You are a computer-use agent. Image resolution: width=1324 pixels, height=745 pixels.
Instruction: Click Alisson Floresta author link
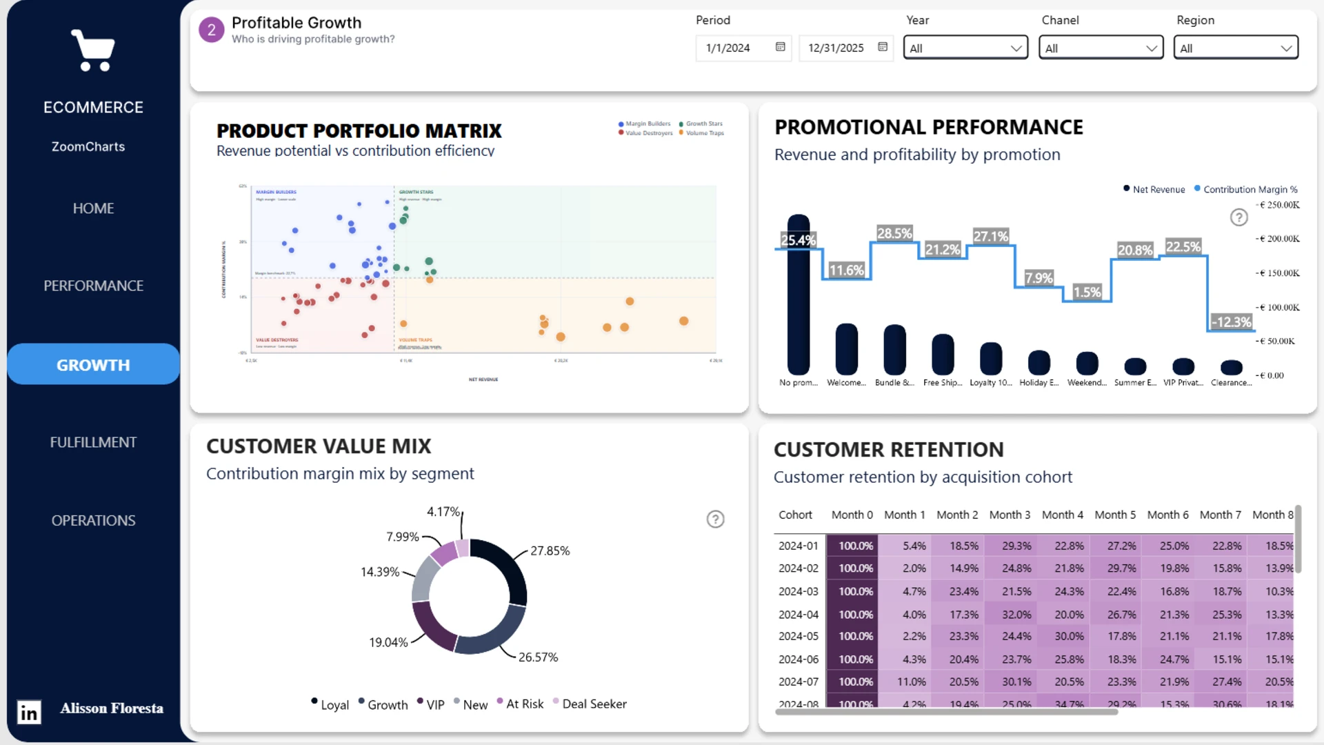(112, 708)
